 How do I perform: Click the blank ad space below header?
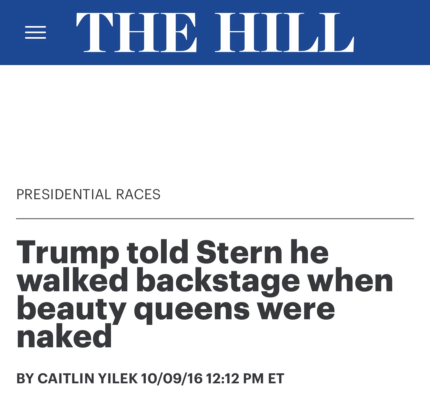[215, 123]
